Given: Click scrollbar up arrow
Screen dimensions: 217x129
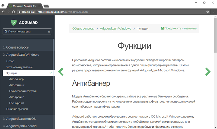Looking at the screenshot, I should pyautogui.click(x=215, y=17).
